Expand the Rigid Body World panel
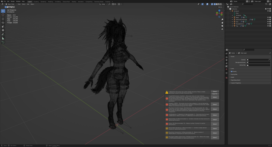The height and width of the screenshot is (147, 272). click(250, 80)
